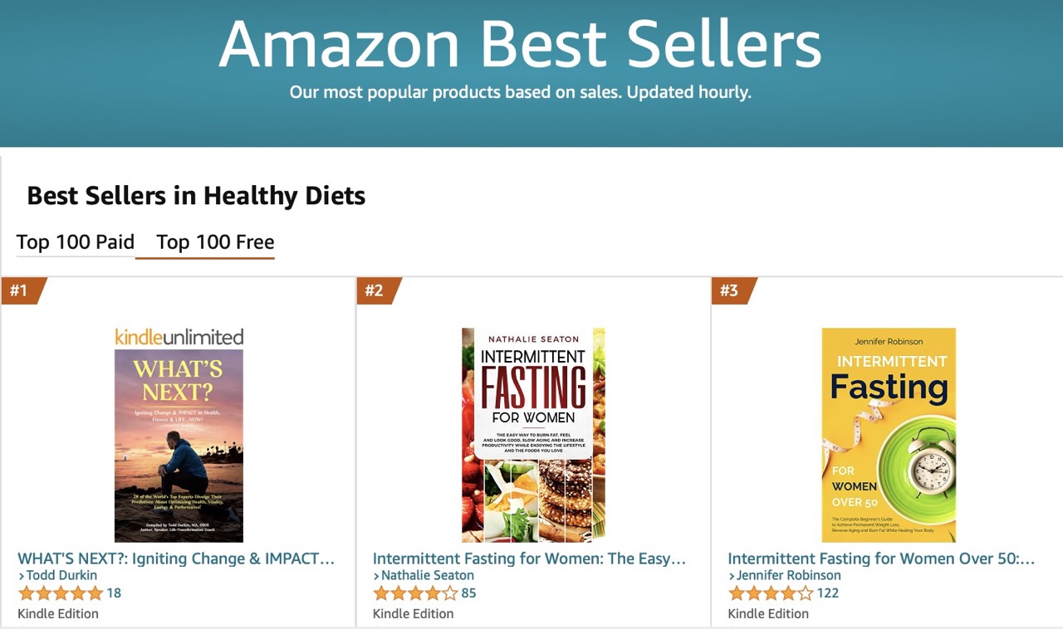Open star rating for Jennifer Robinson's book

(771, 593)
